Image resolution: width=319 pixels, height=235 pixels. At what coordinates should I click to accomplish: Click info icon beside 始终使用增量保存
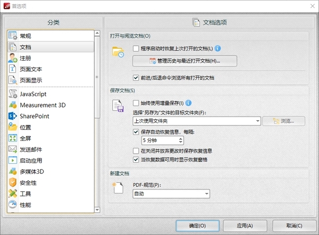tap(188, 103)
